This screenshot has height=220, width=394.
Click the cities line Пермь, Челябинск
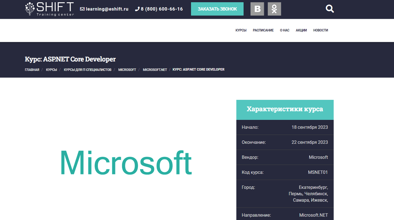(308, 194)
